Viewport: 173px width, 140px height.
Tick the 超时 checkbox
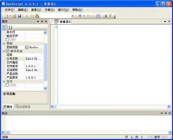[8, 39]
